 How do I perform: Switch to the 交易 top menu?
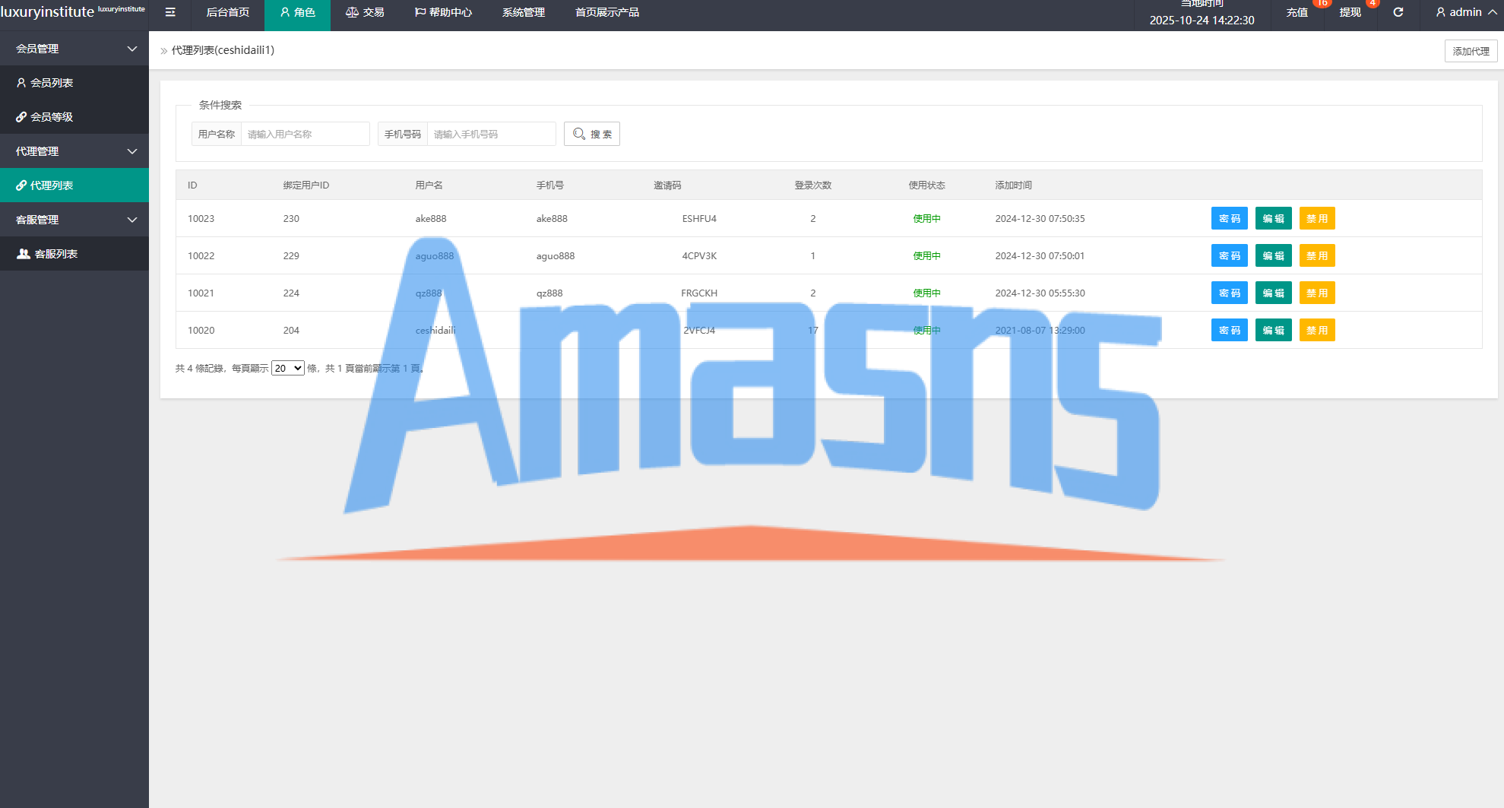coord(365,12)
